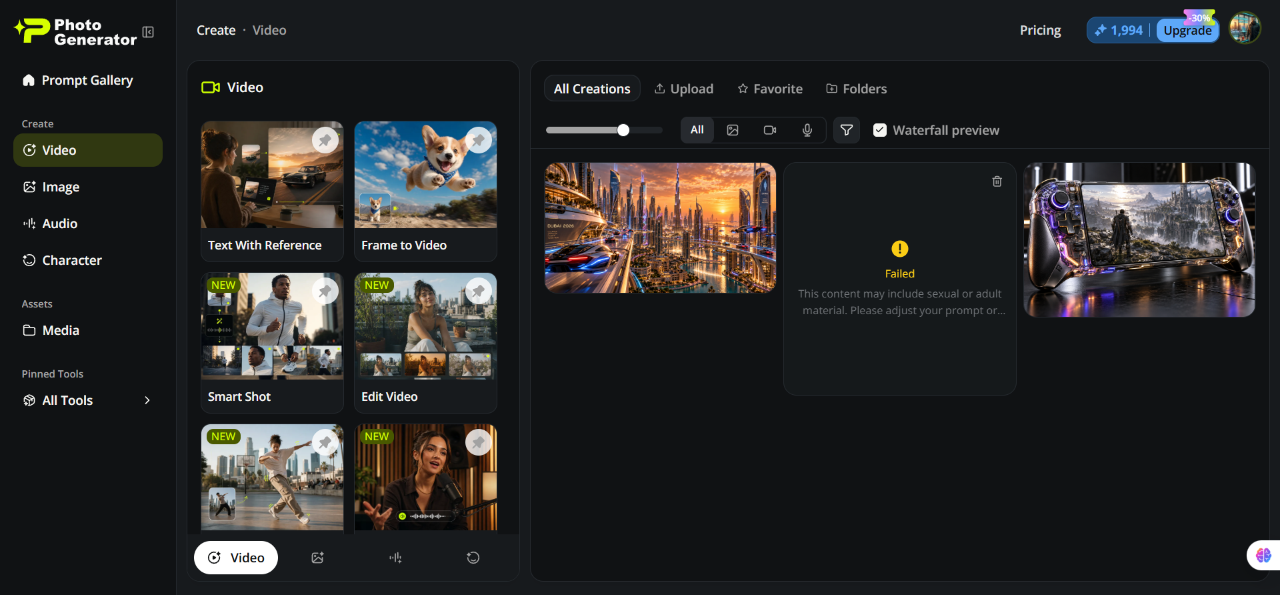Pin the Text With Reference tool

325,140
